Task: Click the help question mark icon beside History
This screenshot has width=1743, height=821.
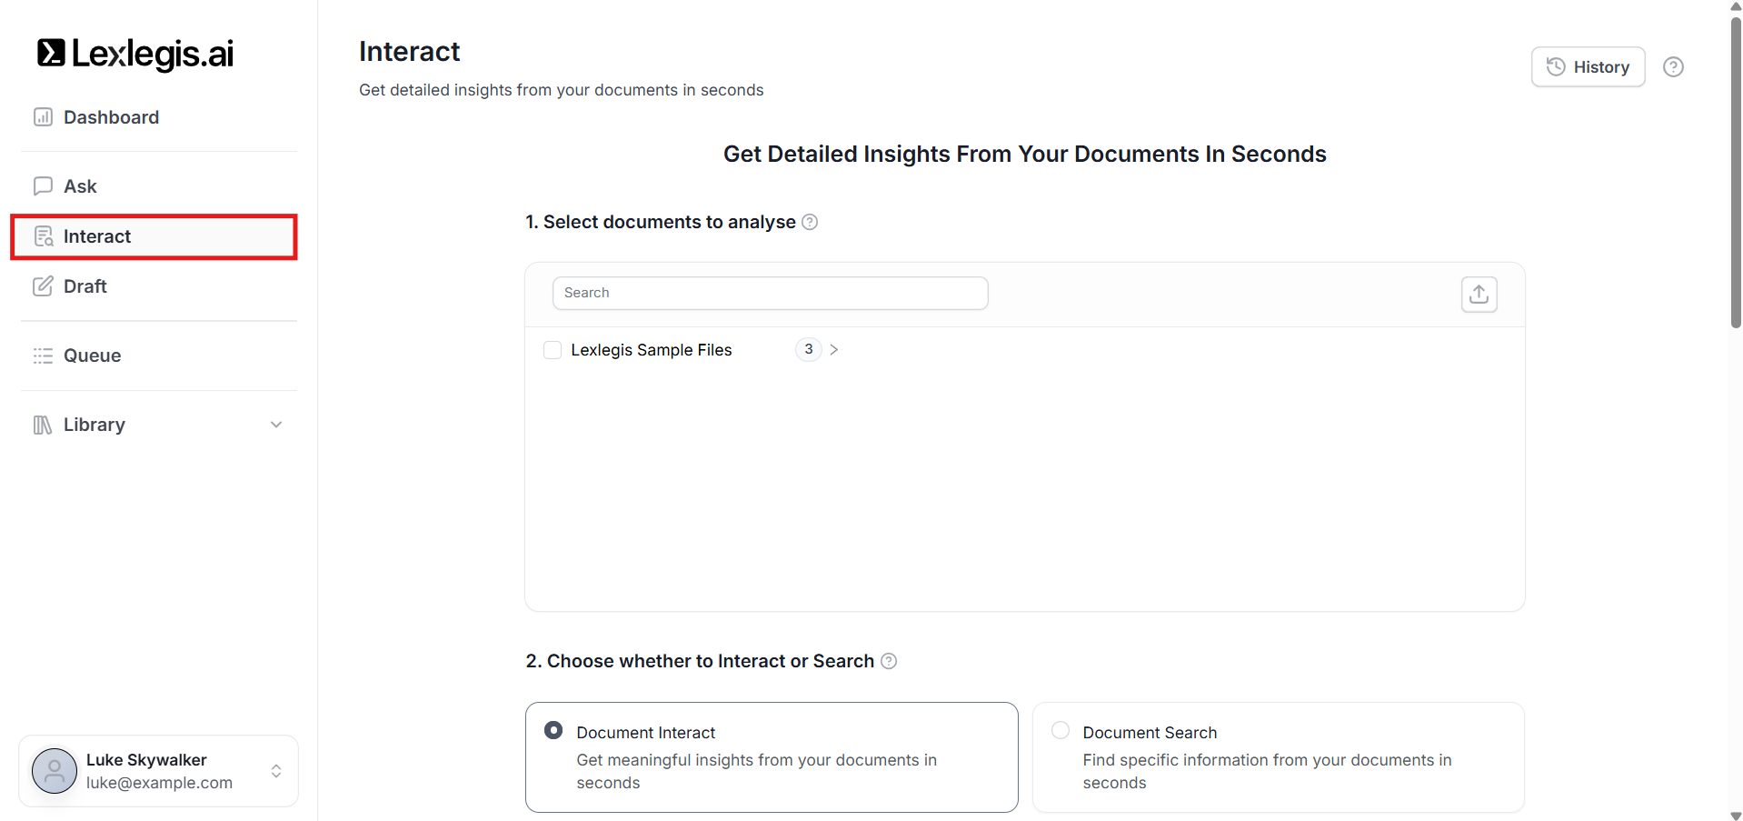Action: [1672, 67]
